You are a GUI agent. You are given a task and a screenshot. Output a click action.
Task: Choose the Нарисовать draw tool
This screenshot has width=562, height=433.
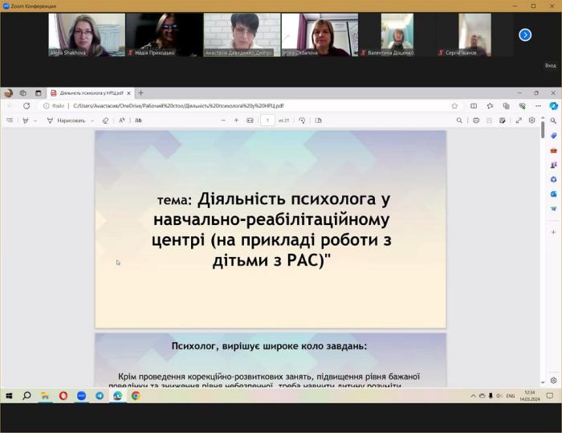tap(66, 121)
